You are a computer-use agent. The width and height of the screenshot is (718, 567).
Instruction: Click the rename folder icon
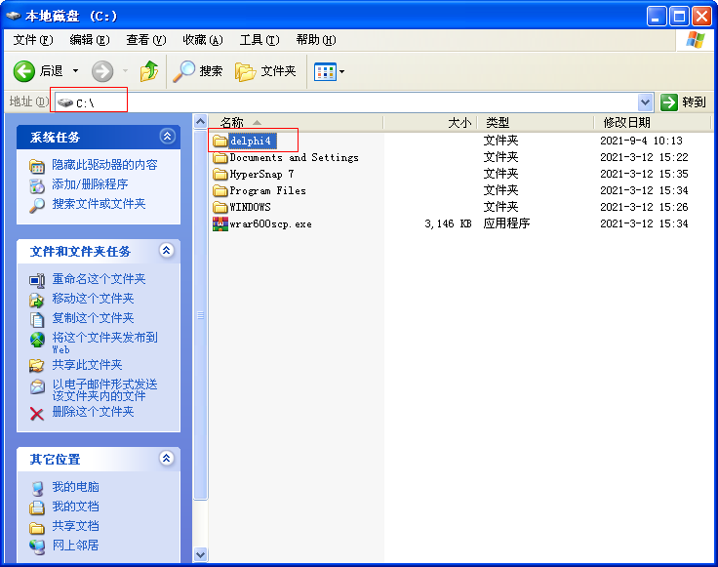[37, 281]
